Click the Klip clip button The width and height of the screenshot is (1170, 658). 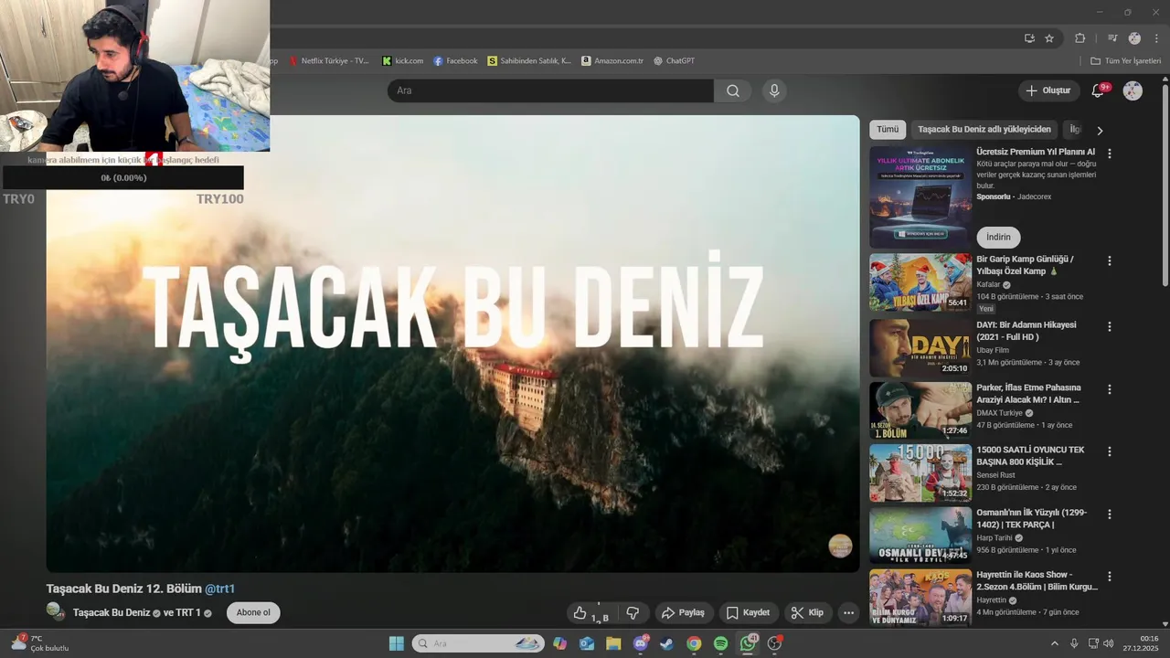point(807,613)
